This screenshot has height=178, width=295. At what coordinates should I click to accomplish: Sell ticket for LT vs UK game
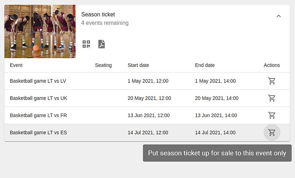coord(272,98)
